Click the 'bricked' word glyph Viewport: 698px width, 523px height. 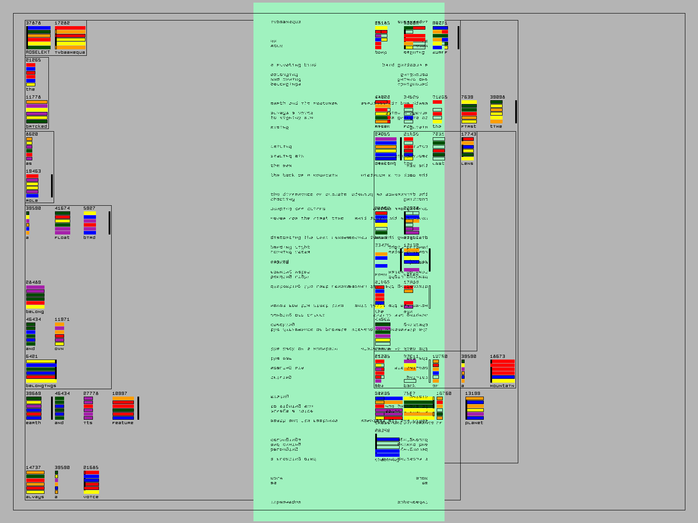(x=37, y=112)
